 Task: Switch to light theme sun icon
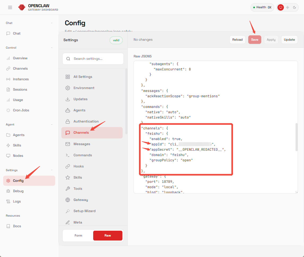[x=288, y=7]
